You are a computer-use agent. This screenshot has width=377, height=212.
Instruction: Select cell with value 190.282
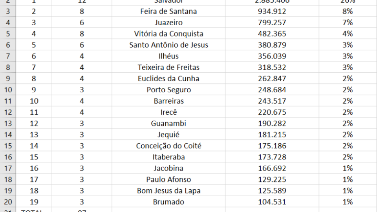tap(272, 123)
